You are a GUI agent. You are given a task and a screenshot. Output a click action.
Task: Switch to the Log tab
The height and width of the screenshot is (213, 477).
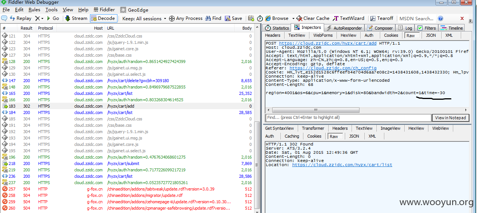pos(405,28)
